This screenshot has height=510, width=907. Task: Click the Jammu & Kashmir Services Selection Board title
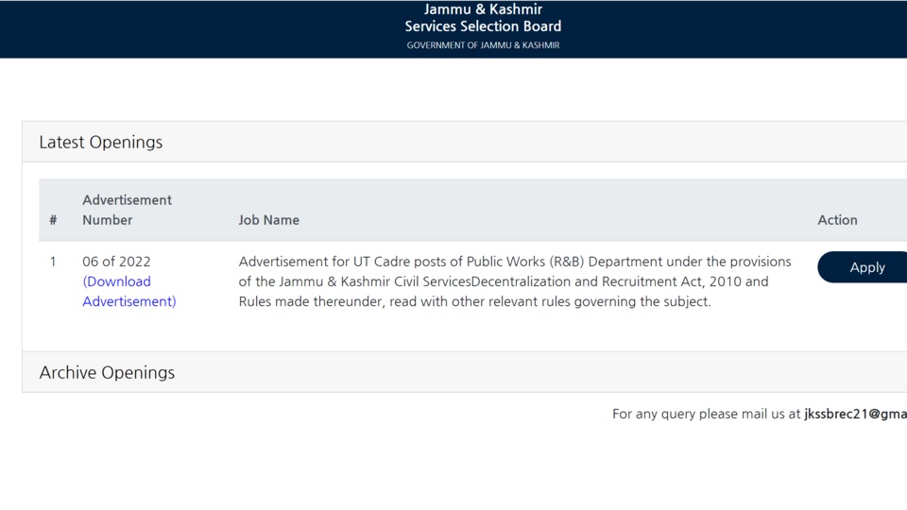483,18
